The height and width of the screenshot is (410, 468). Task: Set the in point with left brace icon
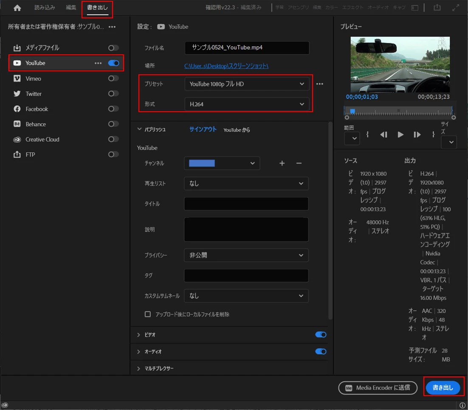click(x=367, y=135)
